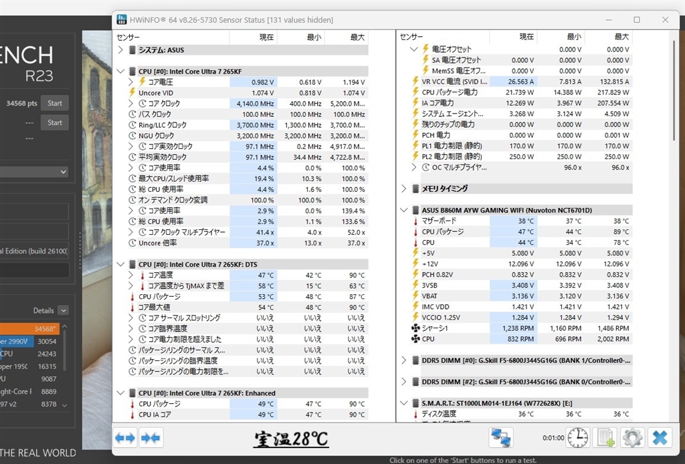This screenshot has width=685, height=464.
Task: Expand the コア電圧 row
Action: 130,82
